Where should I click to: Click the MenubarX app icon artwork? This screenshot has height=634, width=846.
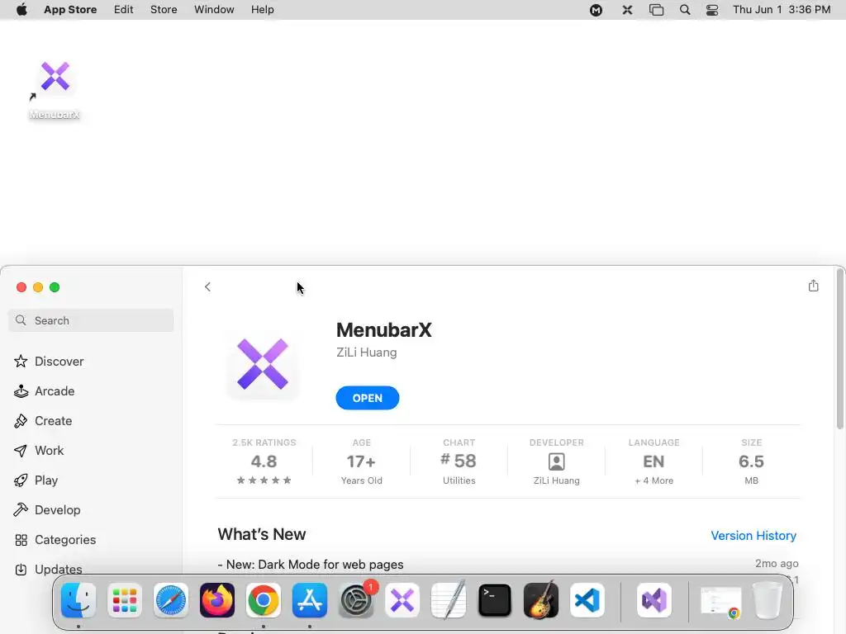point(263,364)
